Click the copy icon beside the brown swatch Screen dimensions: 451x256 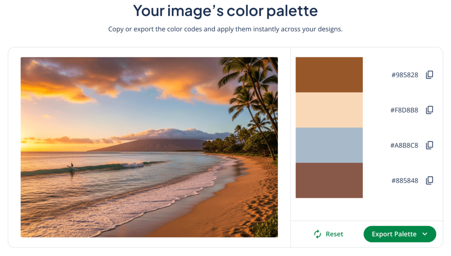coord(429,74)
